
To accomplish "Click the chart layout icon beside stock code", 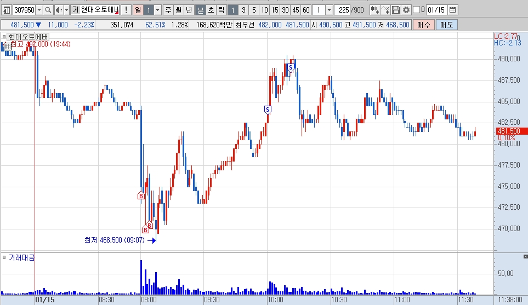I will click(6, 10).
